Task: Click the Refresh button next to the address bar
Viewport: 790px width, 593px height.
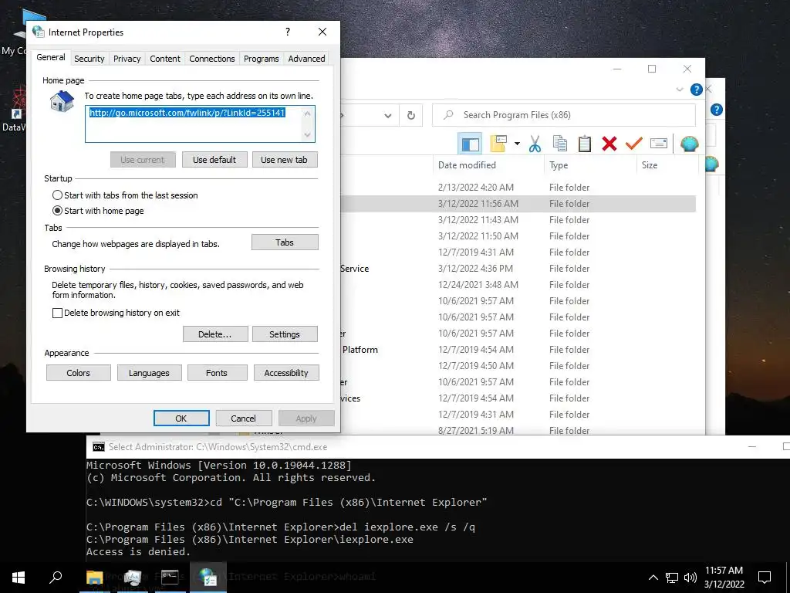Action: click(x=411, y=116)
